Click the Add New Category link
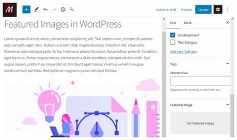237x140 pixels. click(183, 52)
